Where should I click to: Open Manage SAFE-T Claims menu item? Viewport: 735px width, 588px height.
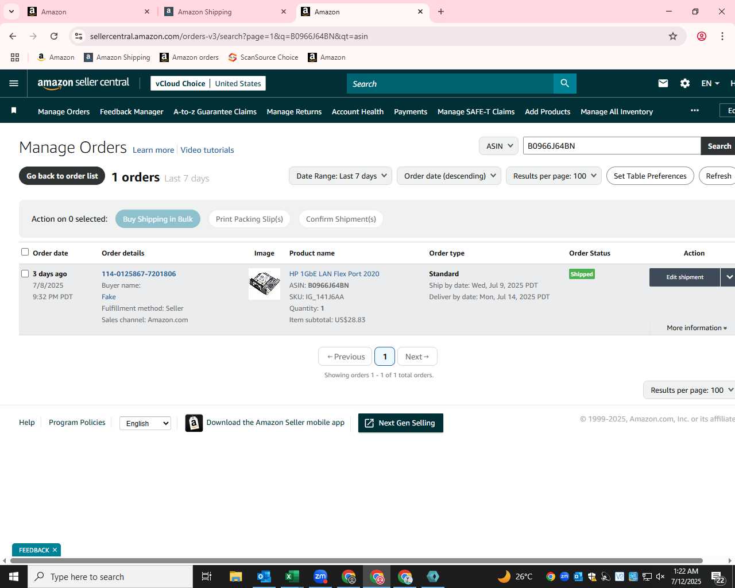click(x=476, y=111)
